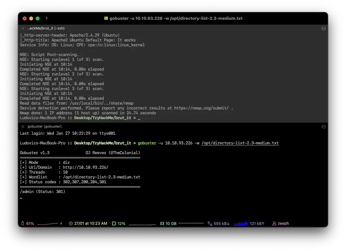Open the options menu of the zsh pane
The height and width of the screenshot is (251, 346).
point(323,29)
